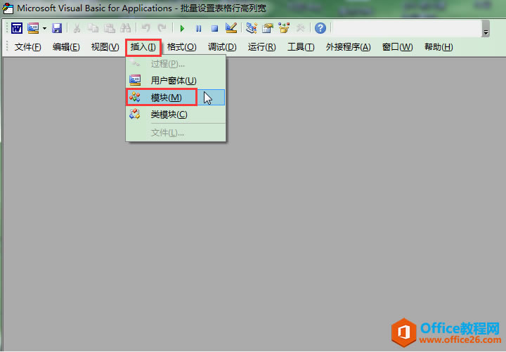Click the Break pause icon
The height and width of the screenshot is (352, 506).
[x=198, y=28]
